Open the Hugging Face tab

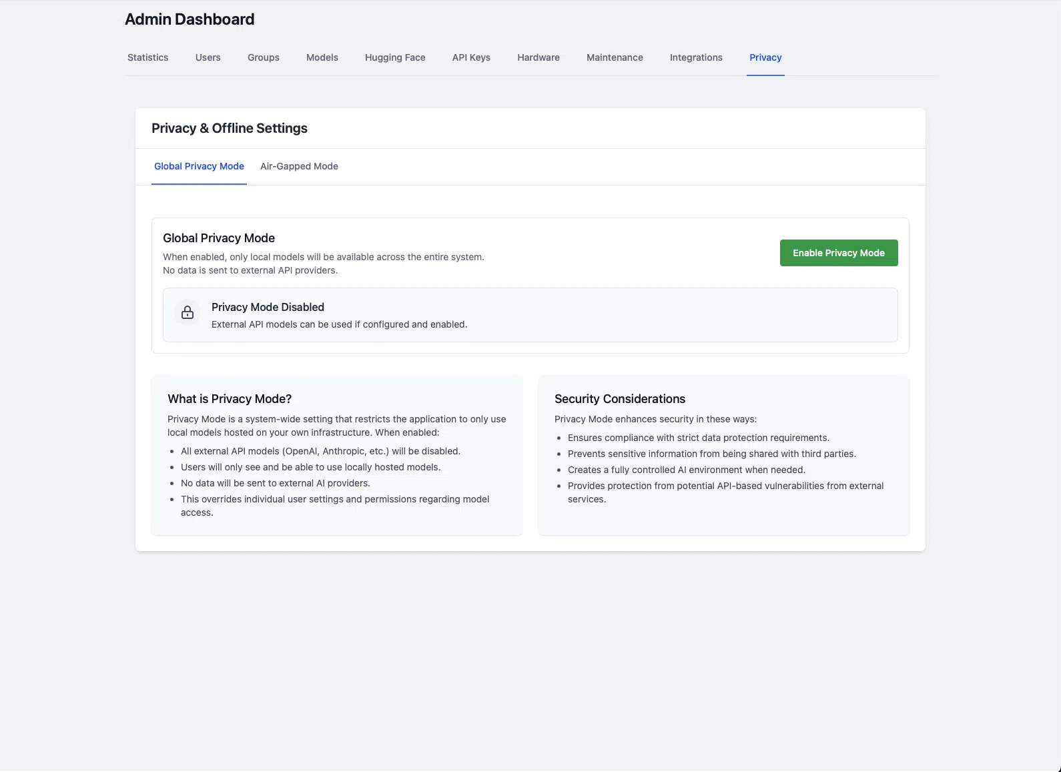point(394,57)
